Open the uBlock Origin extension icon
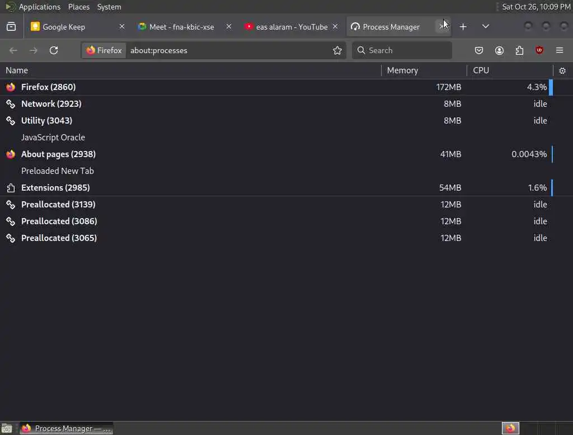 tap(539, 50)
